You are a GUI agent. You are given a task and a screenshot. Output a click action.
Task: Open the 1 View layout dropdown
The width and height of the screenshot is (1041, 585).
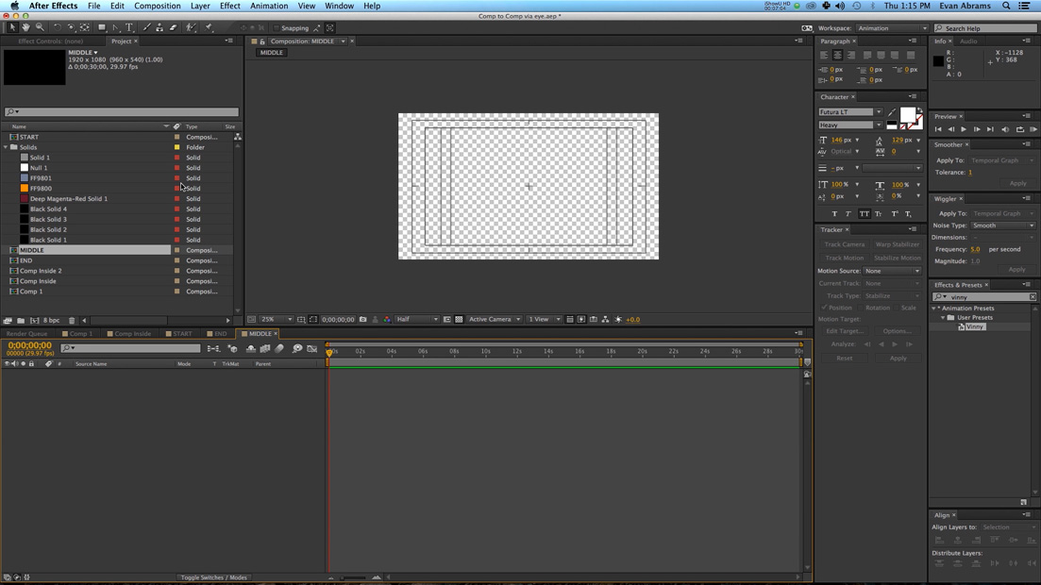point(545,320)
